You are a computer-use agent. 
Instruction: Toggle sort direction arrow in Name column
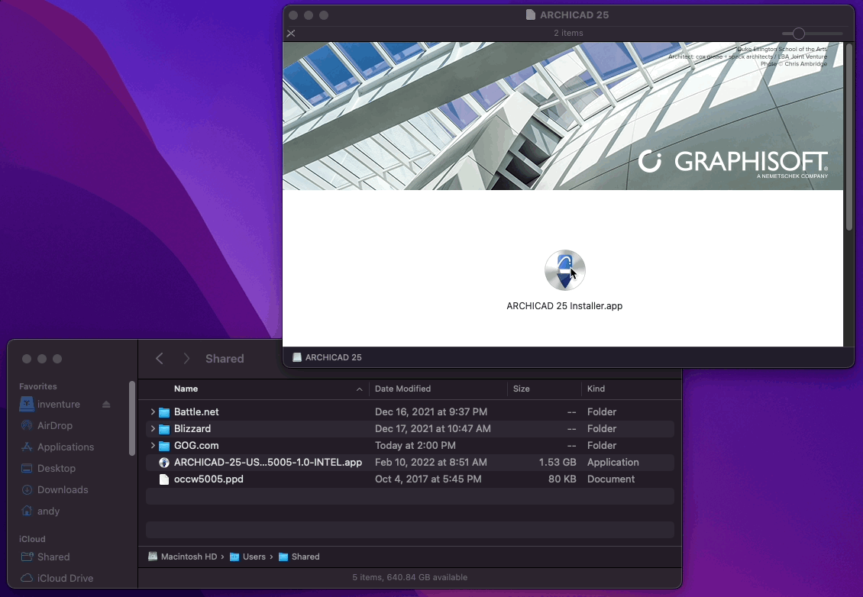point(360,389)
